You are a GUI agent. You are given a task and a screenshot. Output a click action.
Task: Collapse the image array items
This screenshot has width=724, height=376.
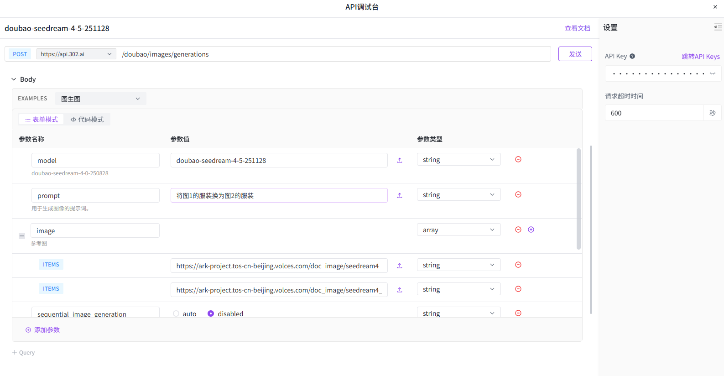coord(22,236)
